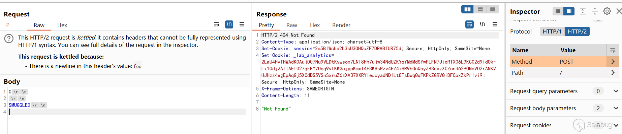The width and height of the screenshot is (622, 134).
Task: Switch to side-by-side request/response layout
Action: (467, 9)
